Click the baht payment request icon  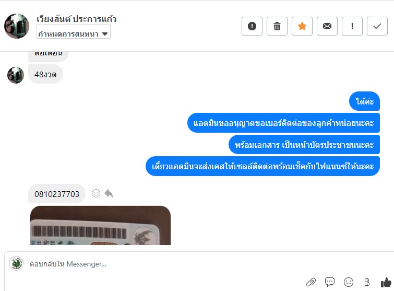pos(367,282)
